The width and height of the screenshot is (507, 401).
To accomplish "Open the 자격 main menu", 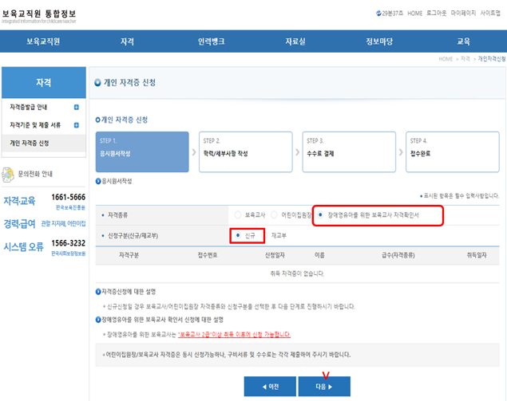I will click(127, 41).
